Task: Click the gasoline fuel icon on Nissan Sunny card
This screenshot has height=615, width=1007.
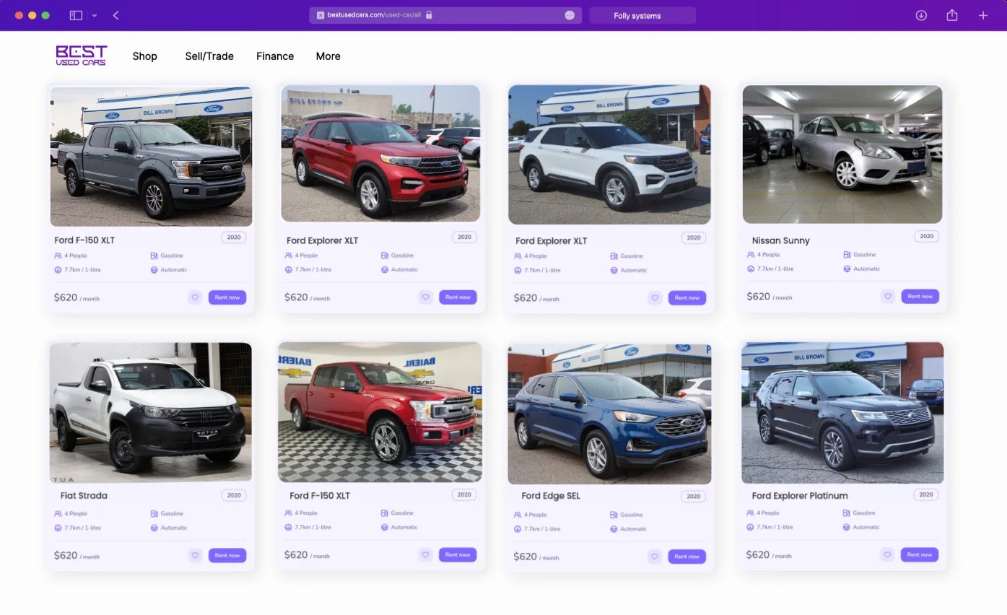Action: (847, 255)
